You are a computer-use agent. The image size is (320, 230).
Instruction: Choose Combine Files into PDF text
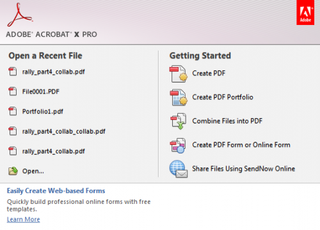[x=227, y=121]
